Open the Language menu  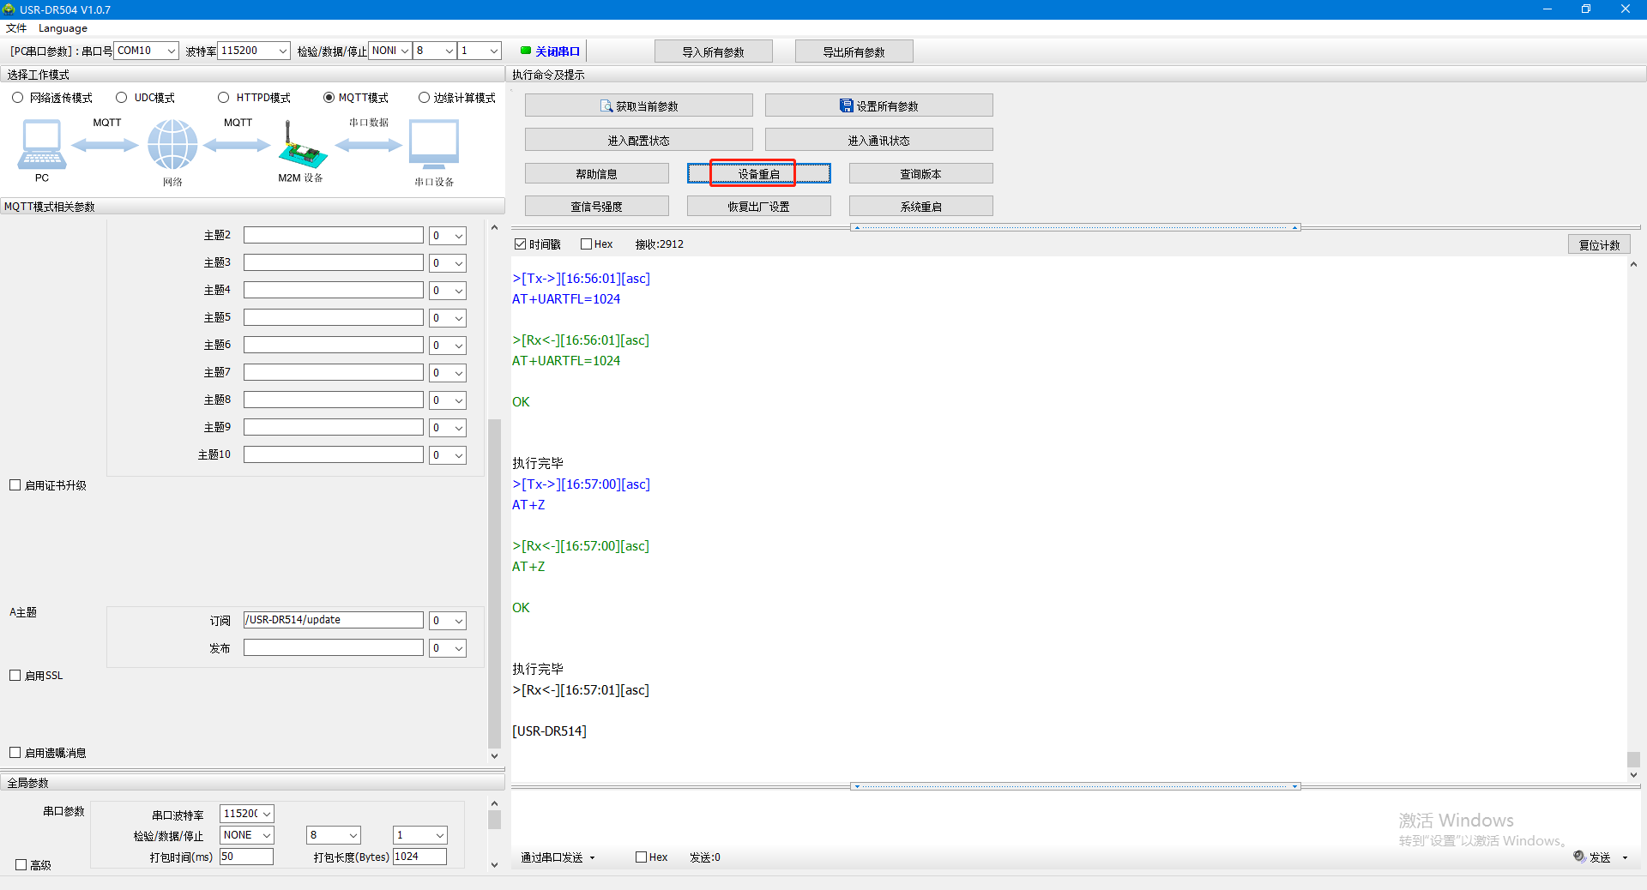click(63, 28)
